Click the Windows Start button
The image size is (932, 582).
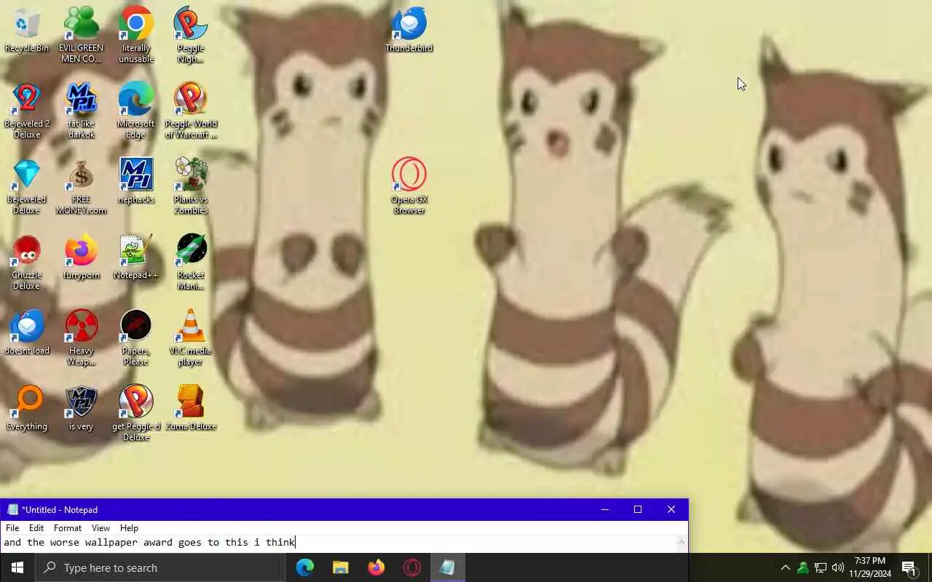(x=17, y=567)
